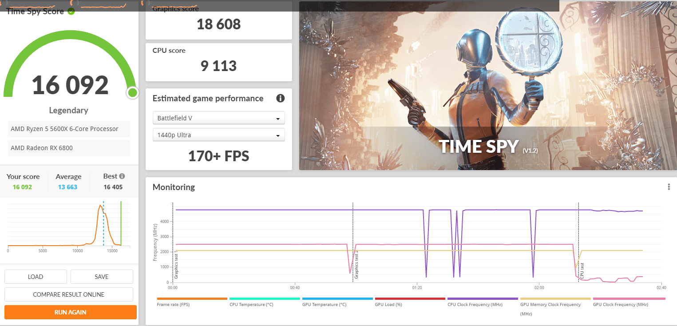677x326 pixels.
Task: Click the Graphics score value 18 608
Action: click(x=219, y=24)
